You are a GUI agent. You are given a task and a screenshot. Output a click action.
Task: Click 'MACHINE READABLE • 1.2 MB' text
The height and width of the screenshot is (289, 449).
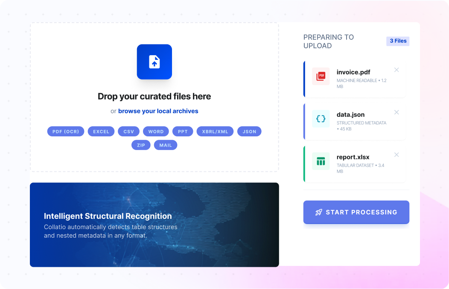362,83
